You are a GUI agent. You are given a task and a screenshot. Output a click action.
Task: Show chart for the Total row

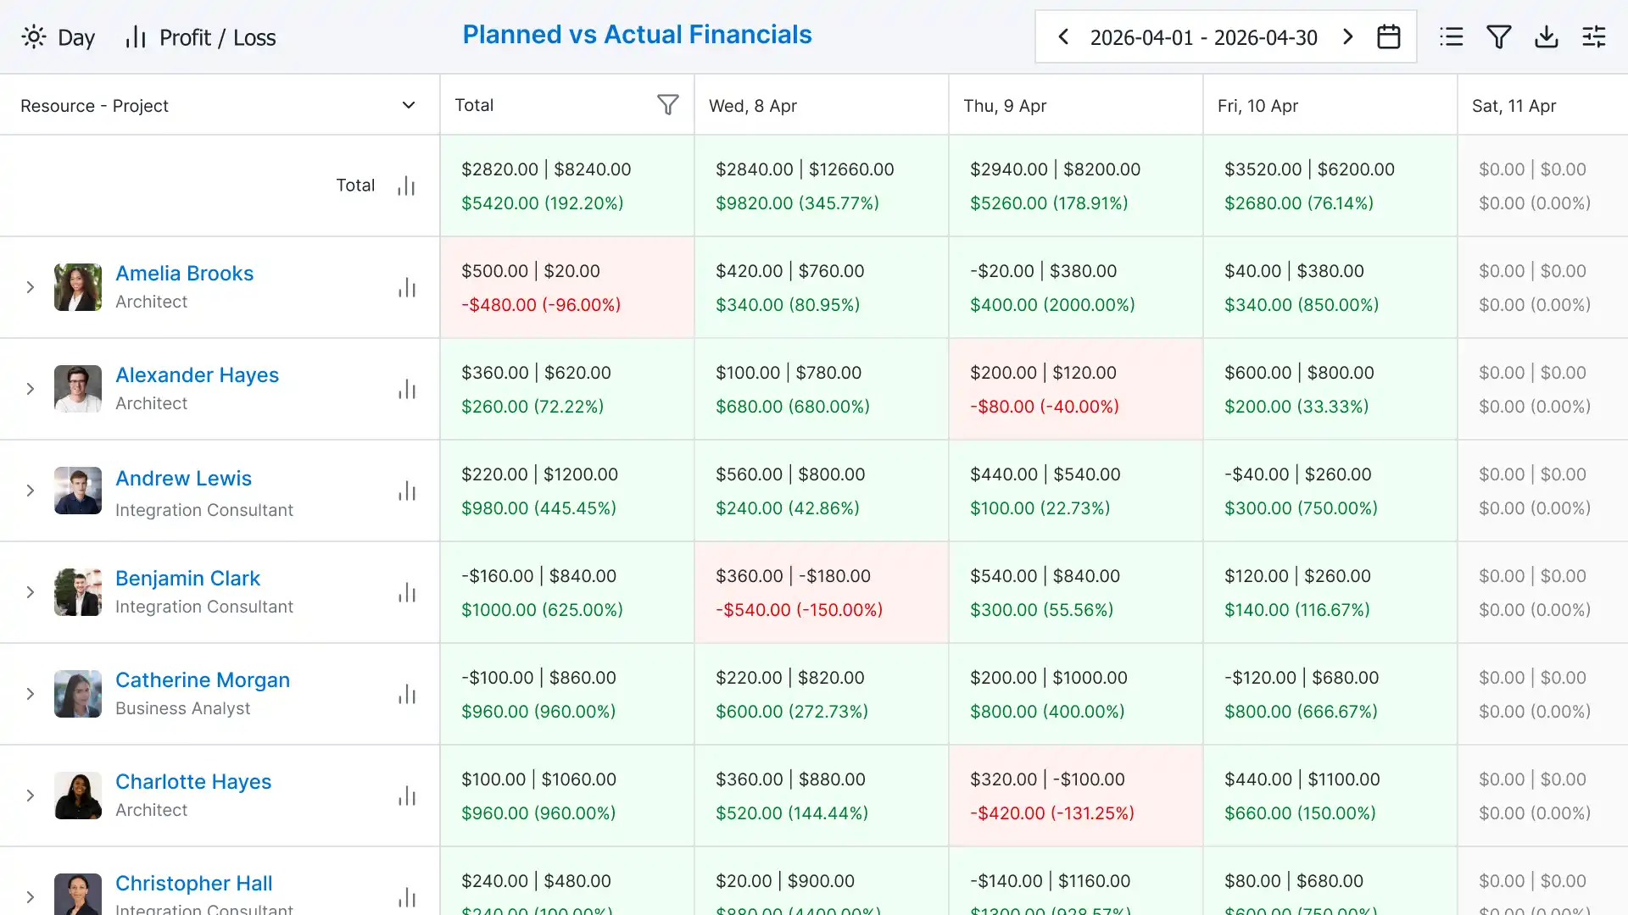[x=407, y=186]
